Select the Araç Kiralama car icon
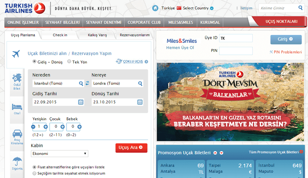Screen dimensions: 308x178 point(17,136)
